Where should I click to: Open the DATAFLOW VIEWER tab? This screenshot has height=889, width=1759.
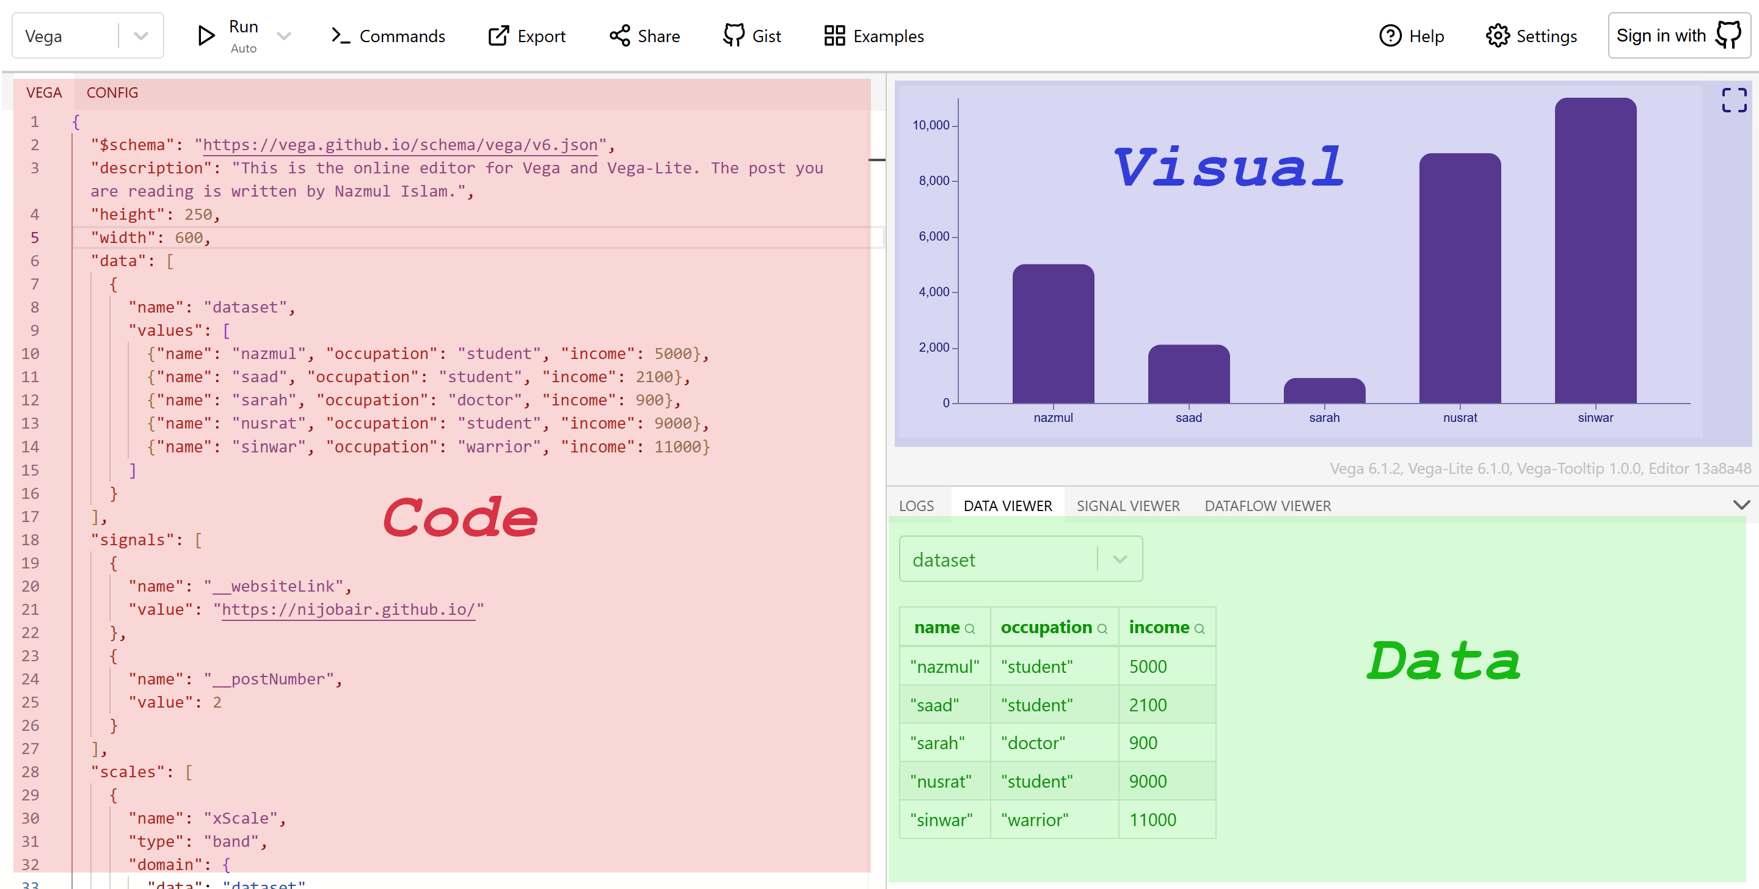tap(1267, 506)
